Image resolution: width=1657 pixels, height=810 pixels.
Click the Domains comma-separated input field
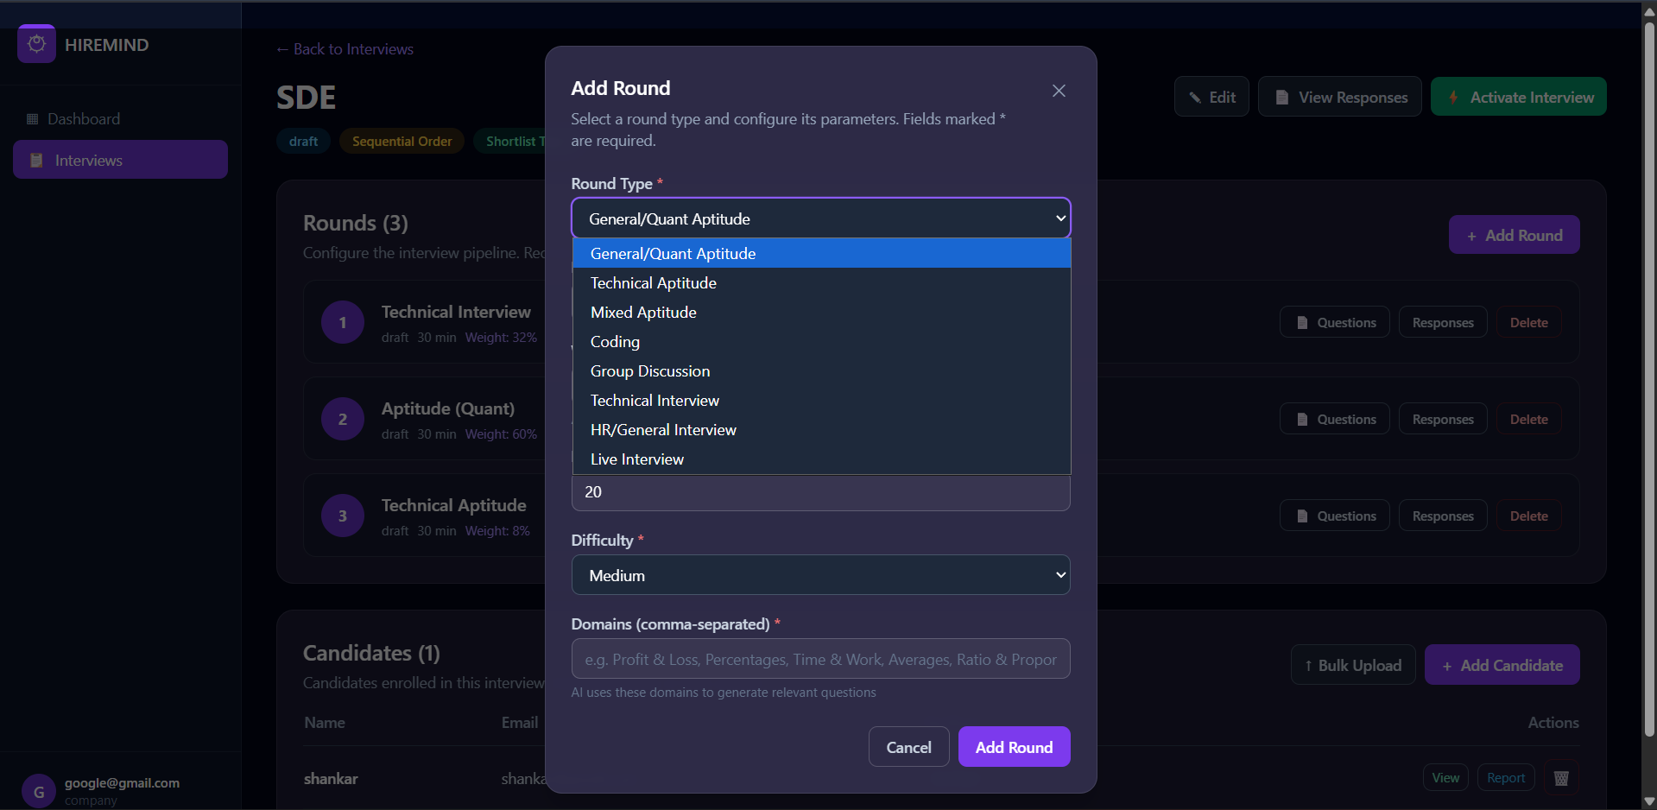click(x=820, y=659)
